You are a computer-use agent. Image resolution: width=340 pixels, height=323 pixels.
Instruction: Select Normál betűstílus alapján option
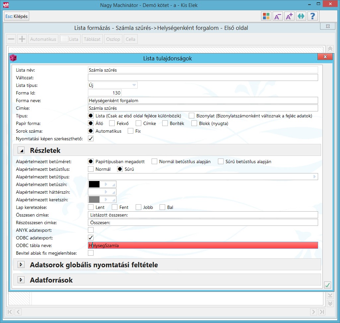(x=154, y=161)
